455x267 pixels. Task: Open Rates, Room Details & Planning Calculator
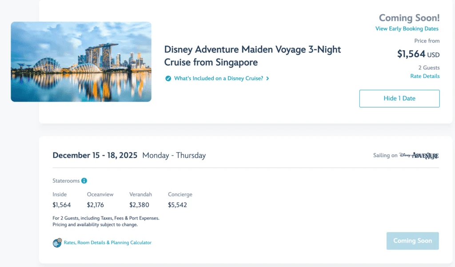click(x=108, y=243)
